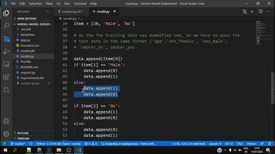Expand the templates folder
275x154 pixels.
click(34, 35)
